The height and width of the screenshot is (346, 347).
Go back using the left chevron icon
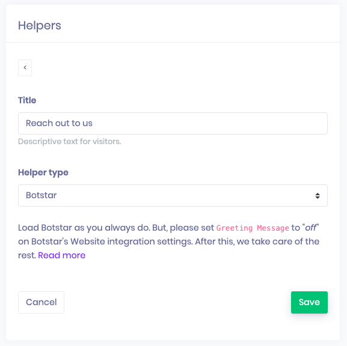click(25, 67)
